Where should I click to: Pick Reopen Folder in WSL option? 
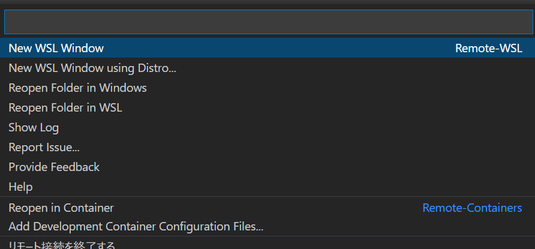(65, 108)
